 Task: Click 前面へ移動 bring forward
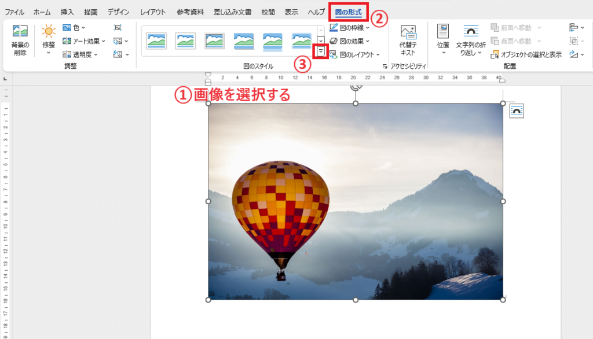[x=512, y=28]
